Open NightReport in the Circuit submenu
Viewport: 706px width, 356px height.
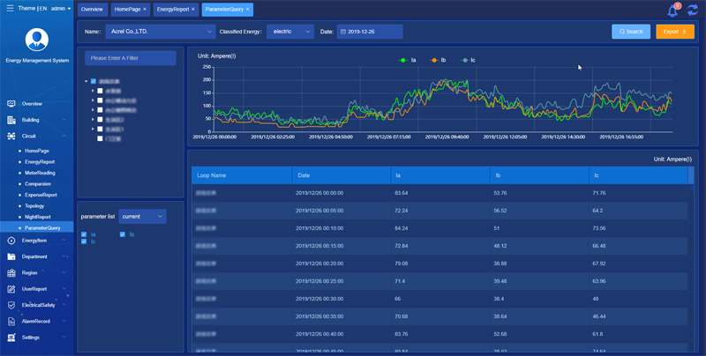[38, 217]
